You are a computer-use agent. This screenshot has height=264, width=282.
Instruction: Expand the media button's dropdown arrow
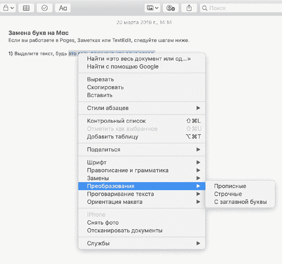(157, 8)
